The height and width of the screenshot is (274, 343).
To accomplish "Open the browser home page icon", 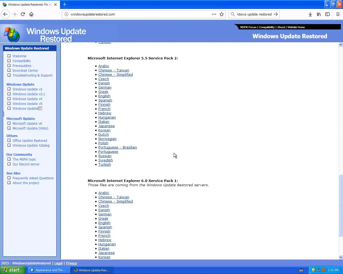I will (31, 14).
